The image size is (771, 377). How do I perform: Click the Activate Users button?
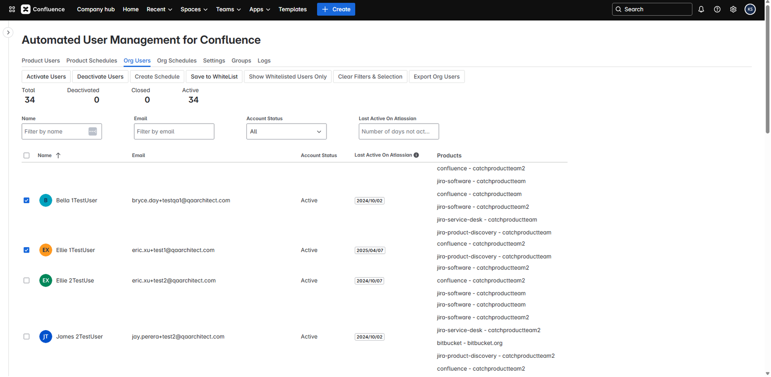46,77
